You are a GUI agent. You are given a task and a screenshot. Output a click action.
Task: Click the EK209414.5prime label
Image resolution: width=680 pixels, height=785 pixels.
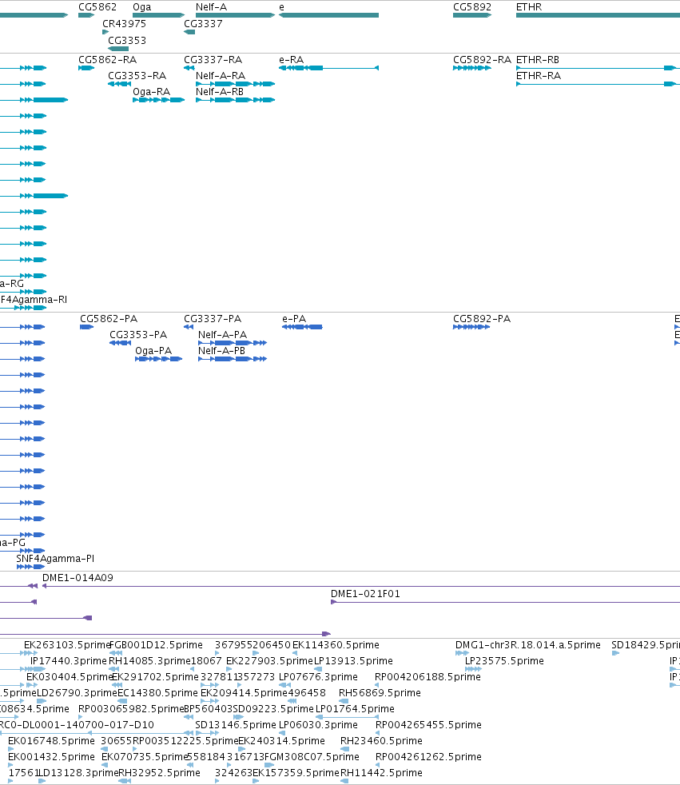[244, 693]
